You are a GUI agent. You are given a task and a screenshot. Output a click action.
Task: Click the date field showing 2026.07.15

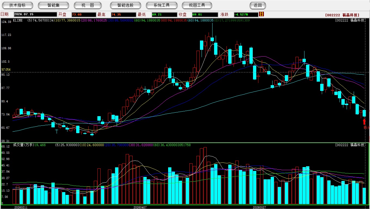click(35, 14)
